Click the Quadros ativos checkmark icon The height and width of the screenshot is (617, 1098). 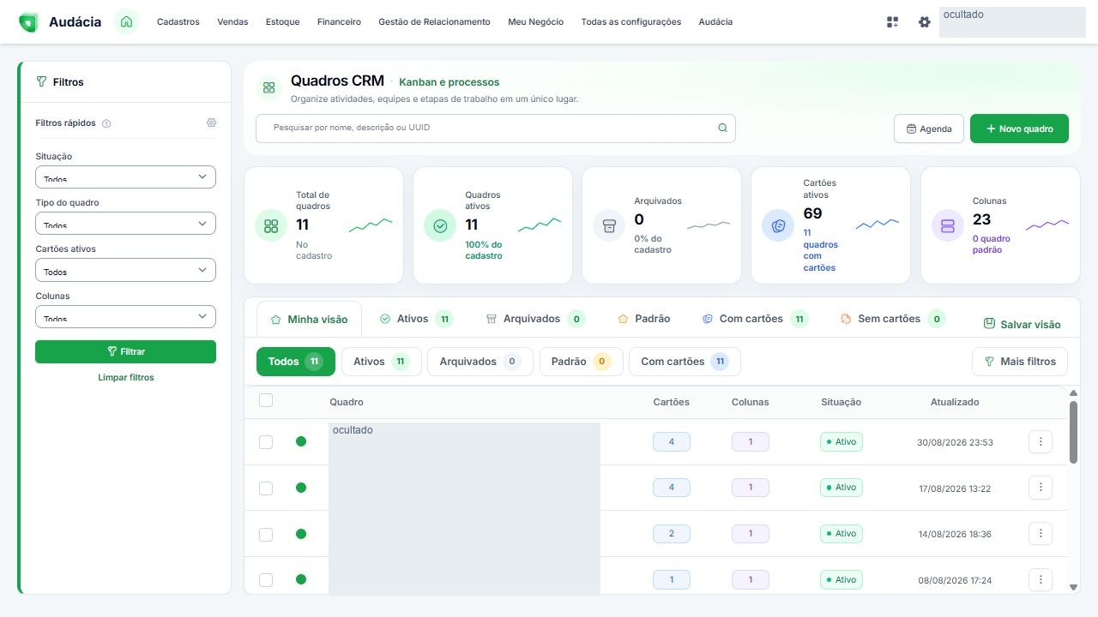tap(440, 225)
